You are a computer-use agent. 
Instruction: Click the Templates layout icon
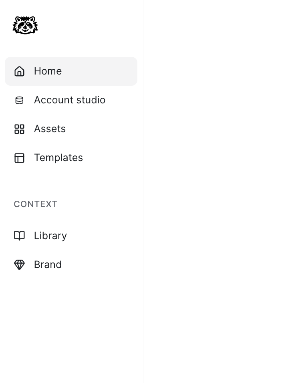(x=19, y=158)
